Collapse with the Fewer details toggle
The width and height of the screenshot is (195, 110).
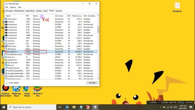click(x=12, y=83)
